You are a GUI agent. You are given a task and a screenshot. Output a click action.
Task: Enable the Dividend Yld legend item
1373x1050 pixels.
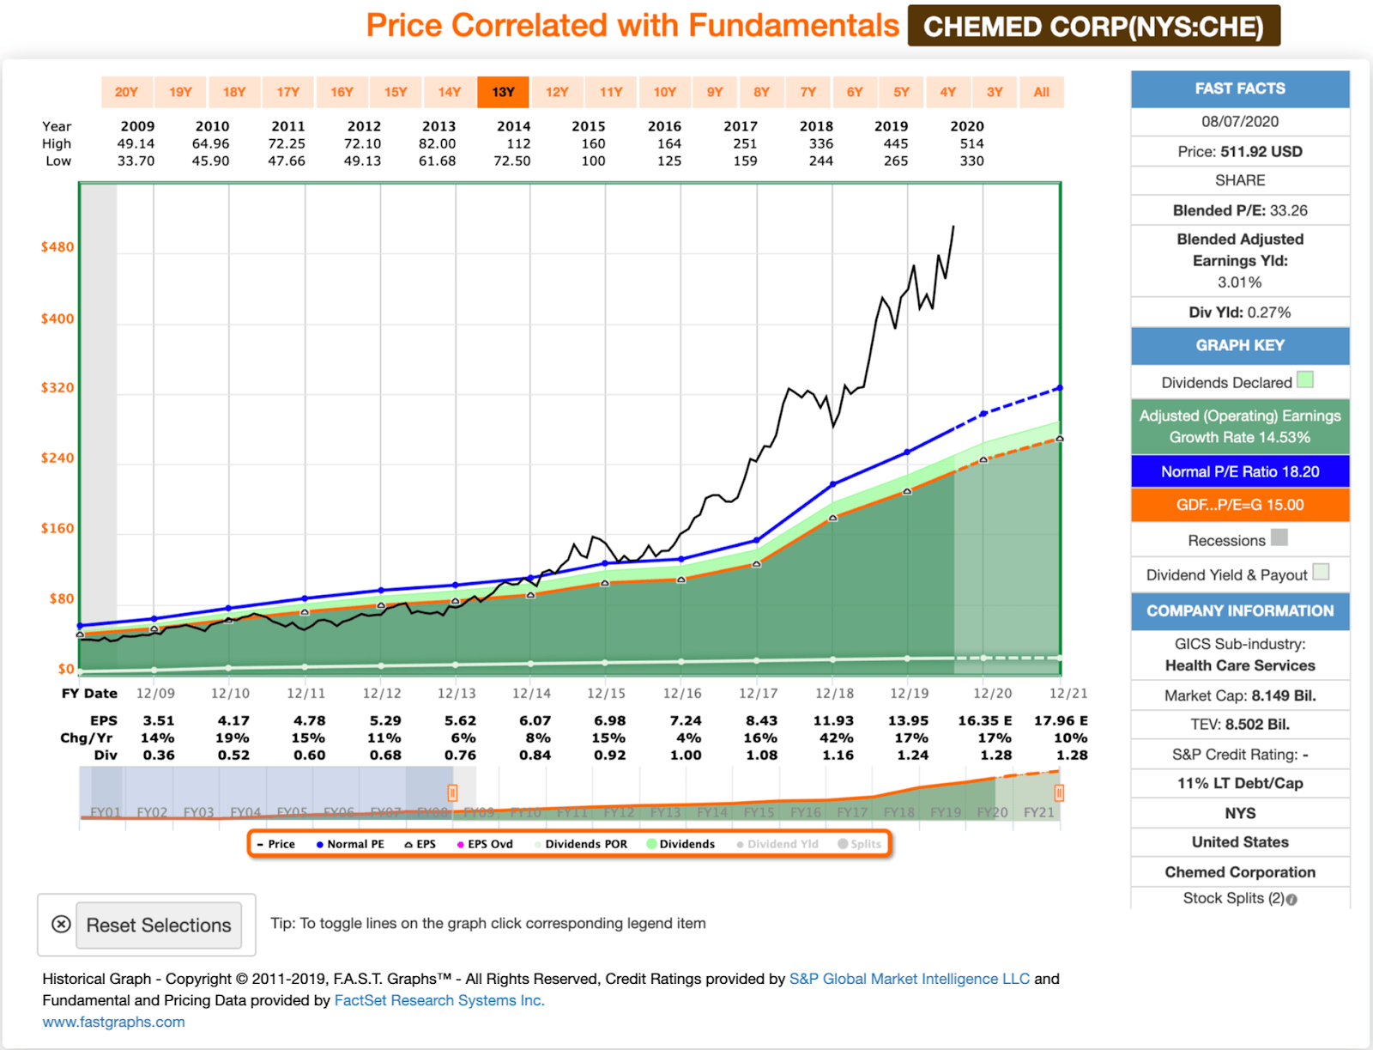[777, 845]
